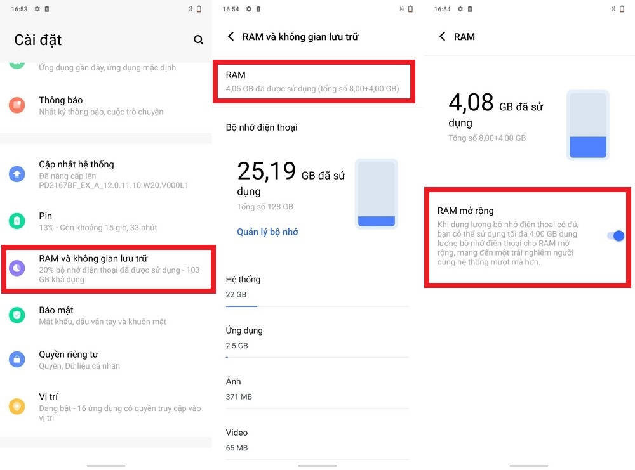Tap the search magnifier in Cài đặt
This screenshot has height=470, width=635.
coord(198,39)
